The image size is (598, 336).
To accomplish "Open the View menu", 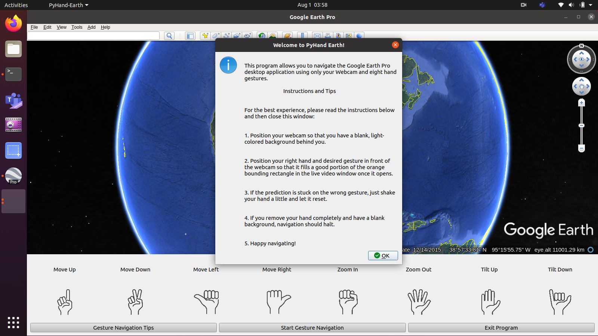I will (62, 27).
